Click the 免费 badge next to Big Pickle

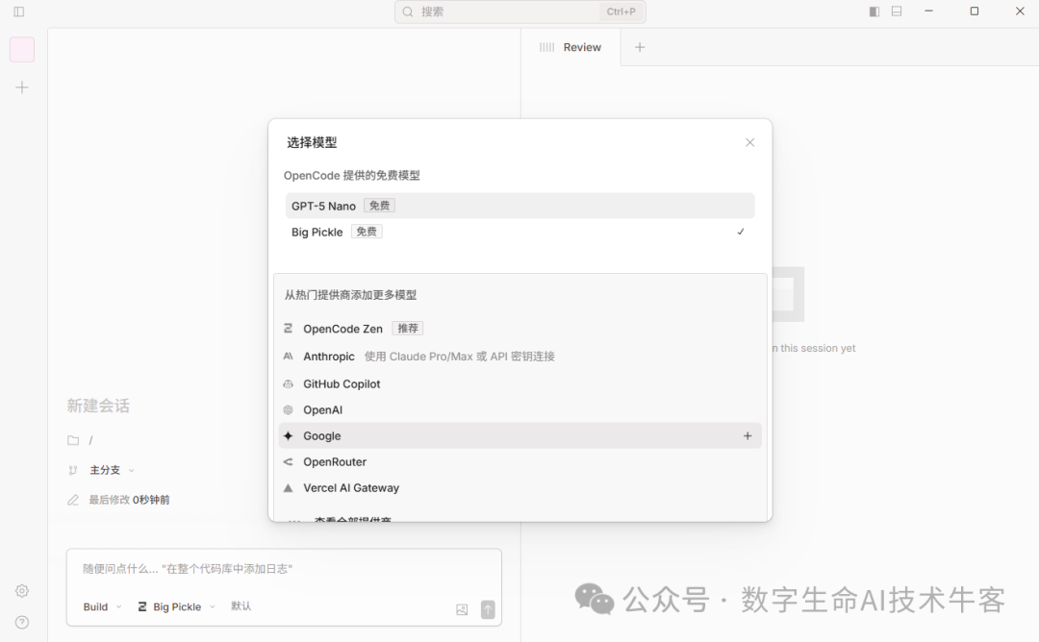[x=367, y=232]
